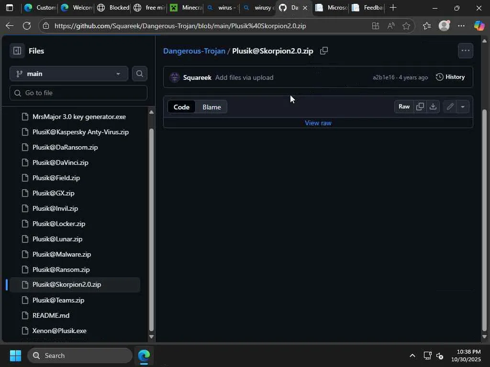This screenshot has height=367, width=490.
Task: Refresh the GitHub page
Action: click(x=27, y=26)
